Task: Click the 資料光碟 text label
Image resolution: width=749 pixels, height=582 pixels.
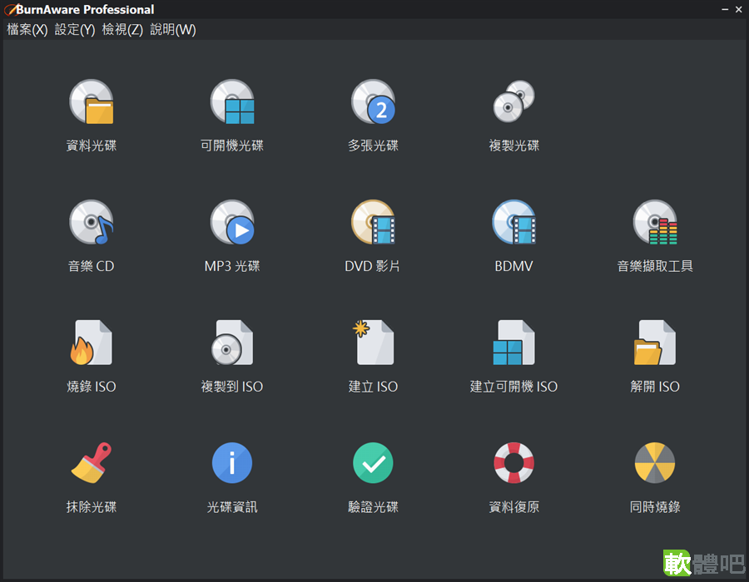Action: pyautogui.click(x=92, y=145)
